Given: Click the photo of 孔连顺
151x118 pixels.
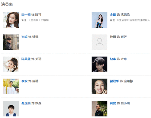Looking at the screenshot, I should pyautogui.click(x=11, y=109).
